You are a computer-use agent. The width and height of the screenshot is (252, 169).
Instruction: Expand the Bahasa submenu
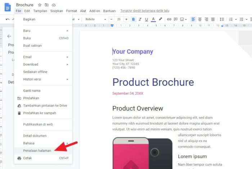tap(43, 143)
